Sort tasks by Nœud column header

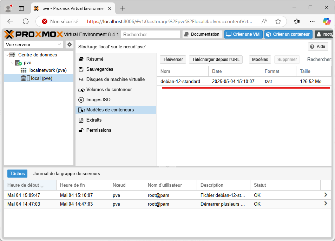[x=127, y=185]
